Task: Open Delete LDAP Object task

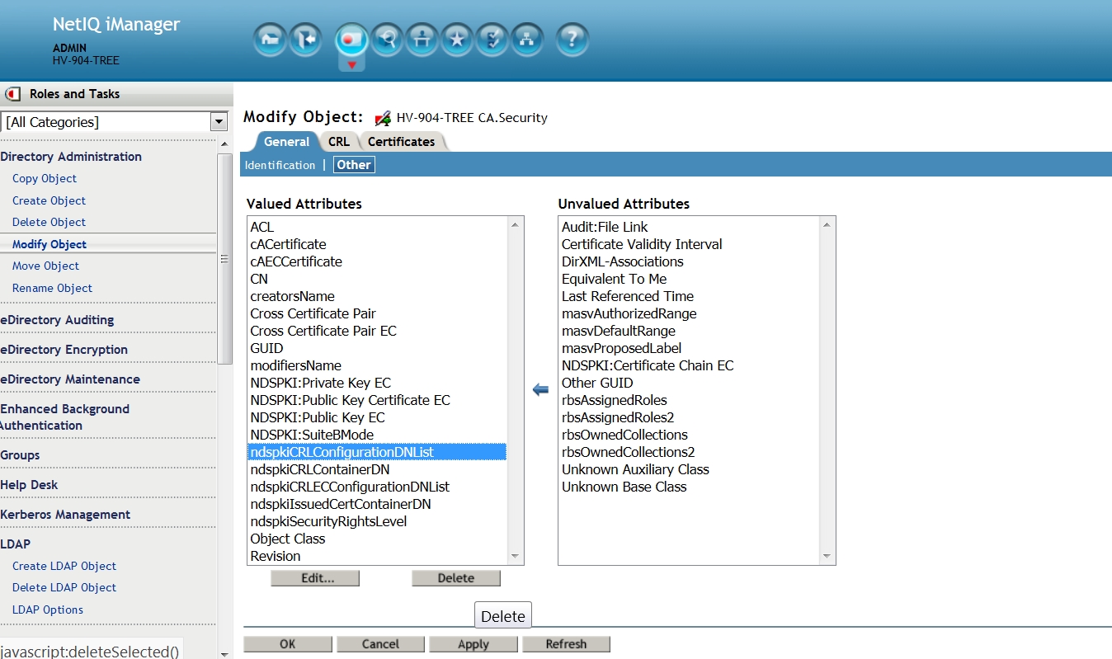Action: point(64,587)
